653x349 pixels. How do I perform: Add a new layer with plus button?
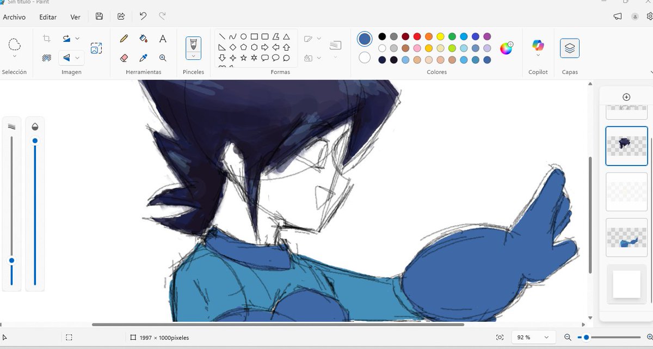[x=626, y=97]
